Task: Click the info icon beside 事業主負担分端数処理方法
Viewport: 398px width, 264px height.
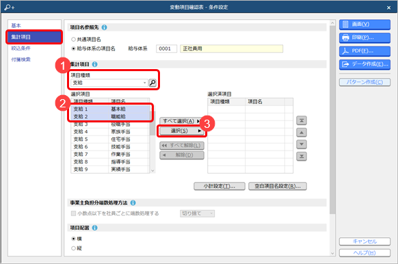Action: click(x=133, y=203)
